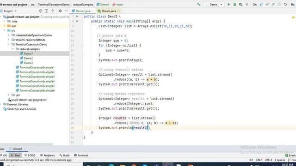Expand the .idea folder
296x166 pixels.
(x=4, y=21)
